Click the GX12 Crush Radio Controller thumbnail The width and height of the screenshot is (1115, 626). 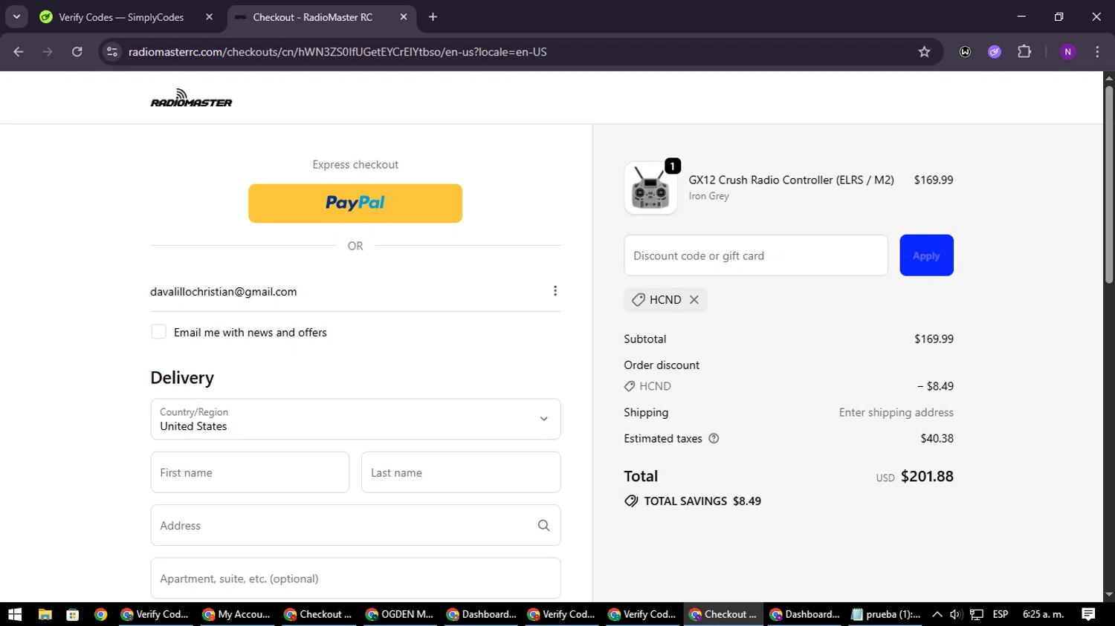coord(650,188)
